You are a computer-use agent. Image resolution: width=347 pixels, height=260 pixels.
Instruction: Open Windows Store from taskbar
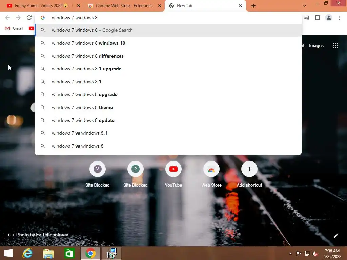[x=69, y=253]
